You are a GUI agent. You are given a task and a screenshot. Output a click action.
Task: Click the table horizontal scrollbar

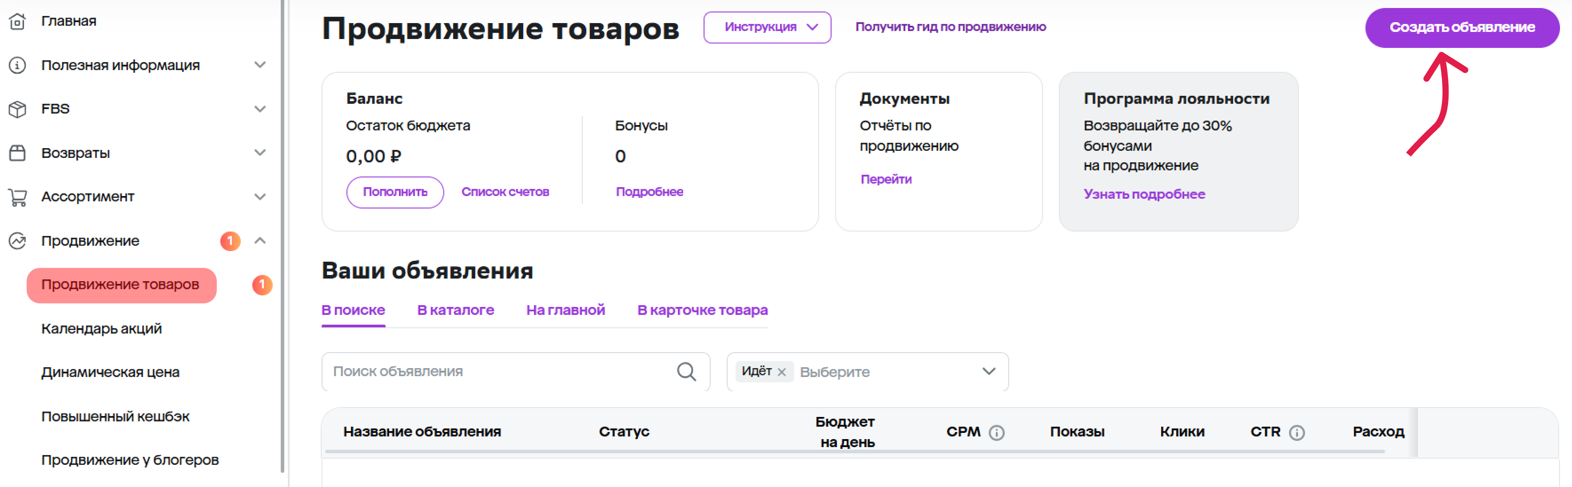tap(854, 452)
